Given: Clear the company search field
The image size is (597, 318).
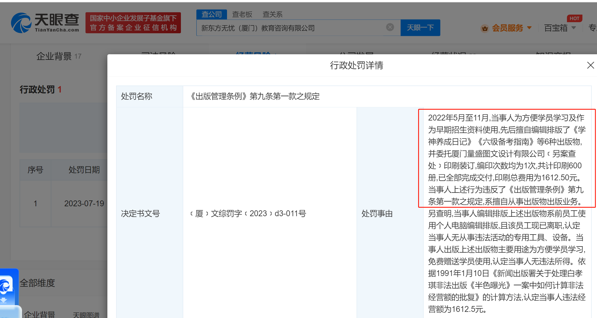Looking at the screenshot, I should pyautogui.click(x=390, y=27).
